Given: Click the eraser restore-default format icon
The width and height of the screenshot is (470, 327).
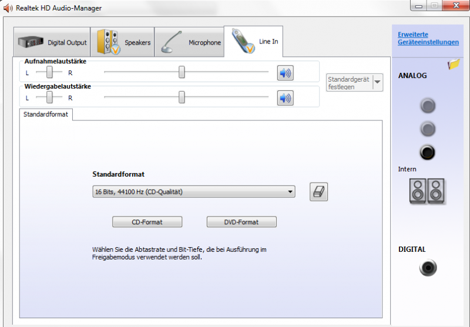Looking at the screenshot, I should click(x=318, y=191).
